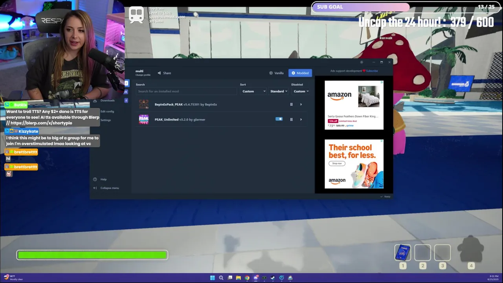The image size is (503, 283).
Task: Select empty inventory slot 3
Action: pos(442,253)
